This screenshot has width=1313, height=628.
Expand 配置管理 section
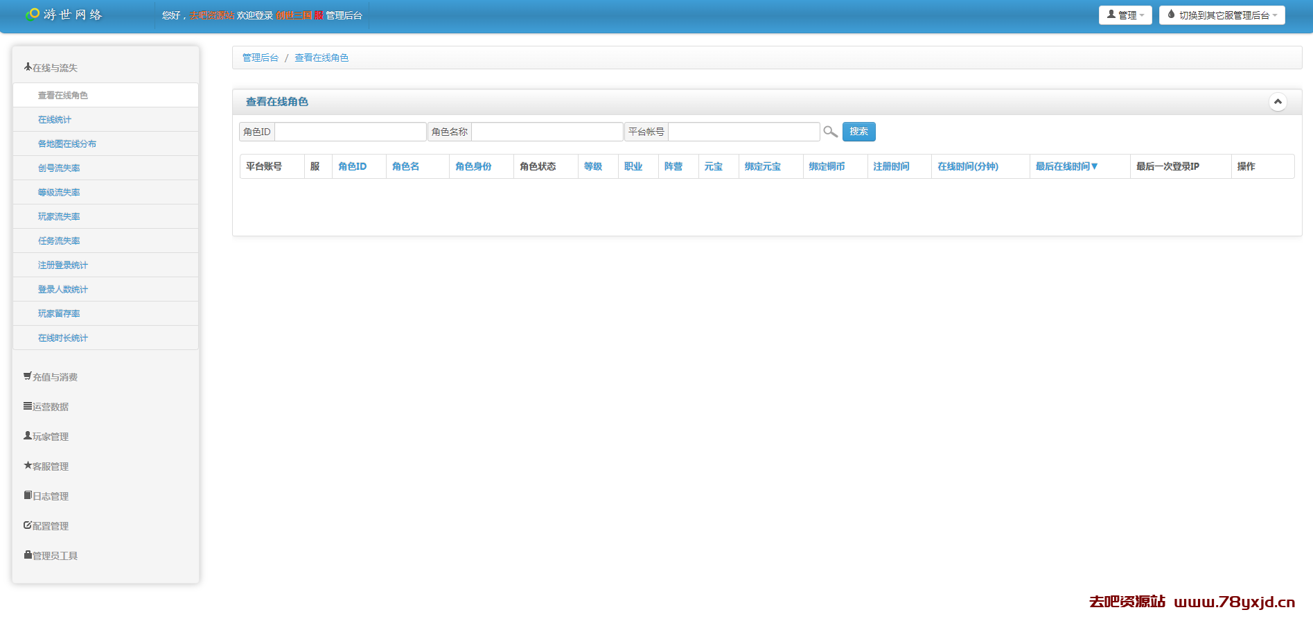pos(46,526)
